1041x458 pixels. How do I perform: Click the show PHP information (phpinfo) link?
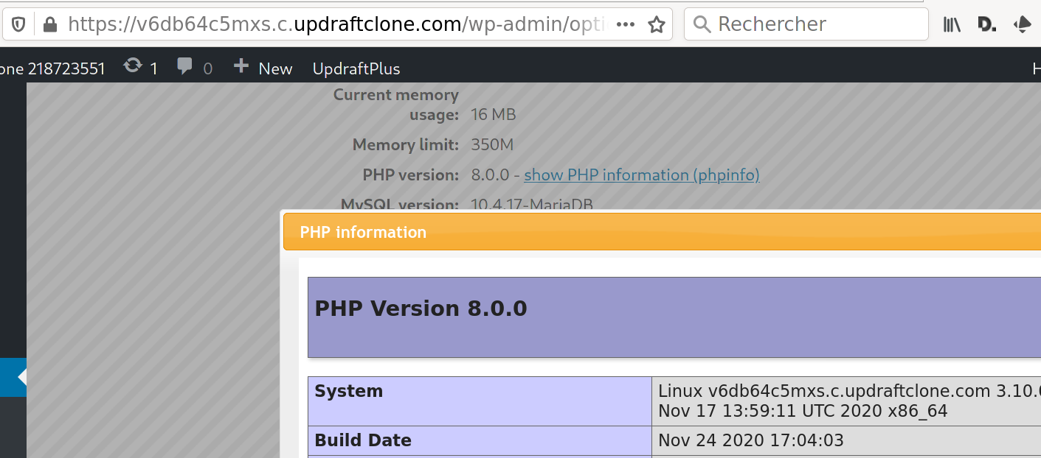pos(641,175)
